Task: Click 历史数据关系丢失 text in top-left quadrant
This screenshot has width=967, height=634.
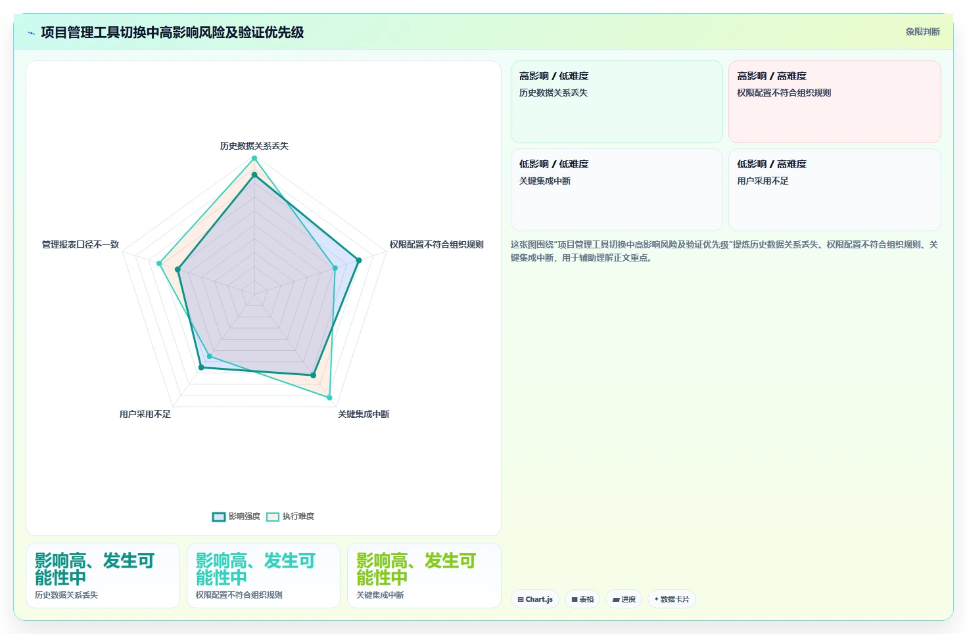Action: point(554,93)
